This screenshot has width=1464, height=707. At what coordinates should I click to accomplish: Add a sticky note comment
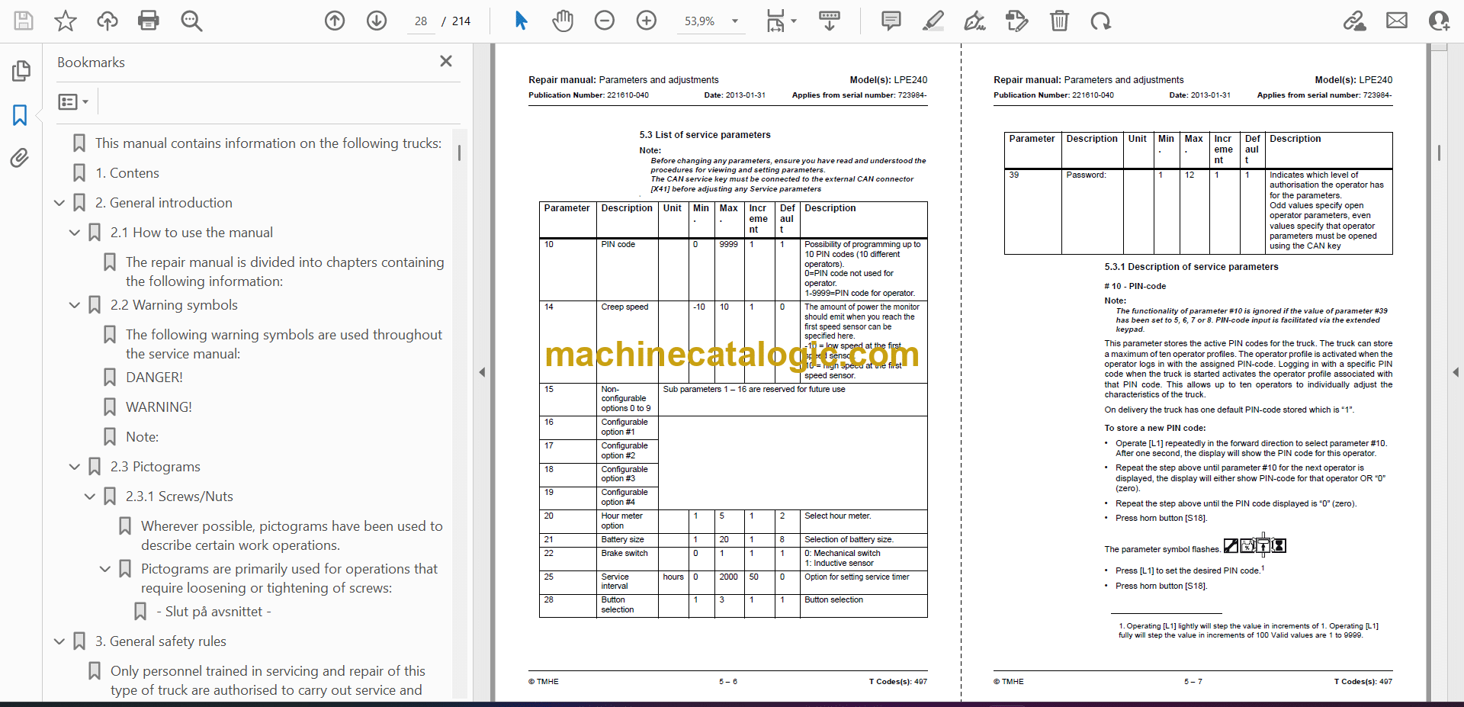[891, 21]
